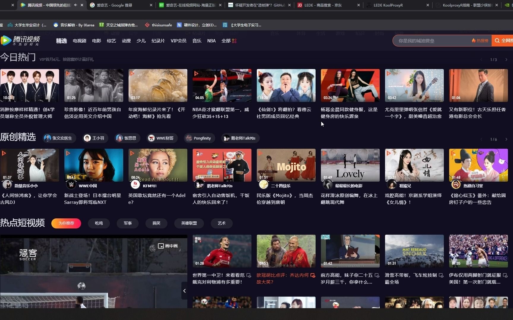Play the Lovely ice skating thumbnail
The height and width of the screenshot is (320, 513).
[x=350, y=165]
